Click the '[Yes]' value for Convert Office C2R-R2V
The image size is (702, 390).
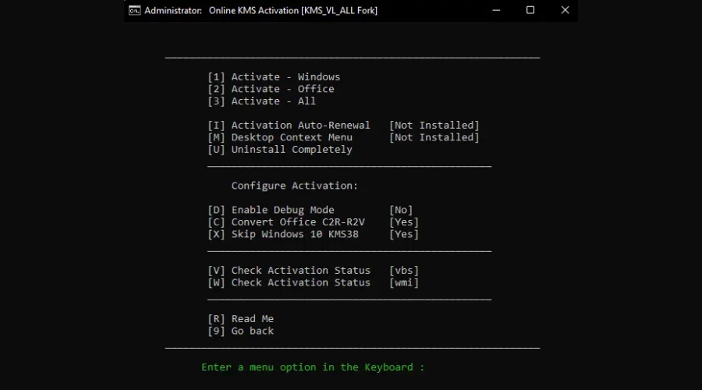pyautogui.click(x=404, y=222)
